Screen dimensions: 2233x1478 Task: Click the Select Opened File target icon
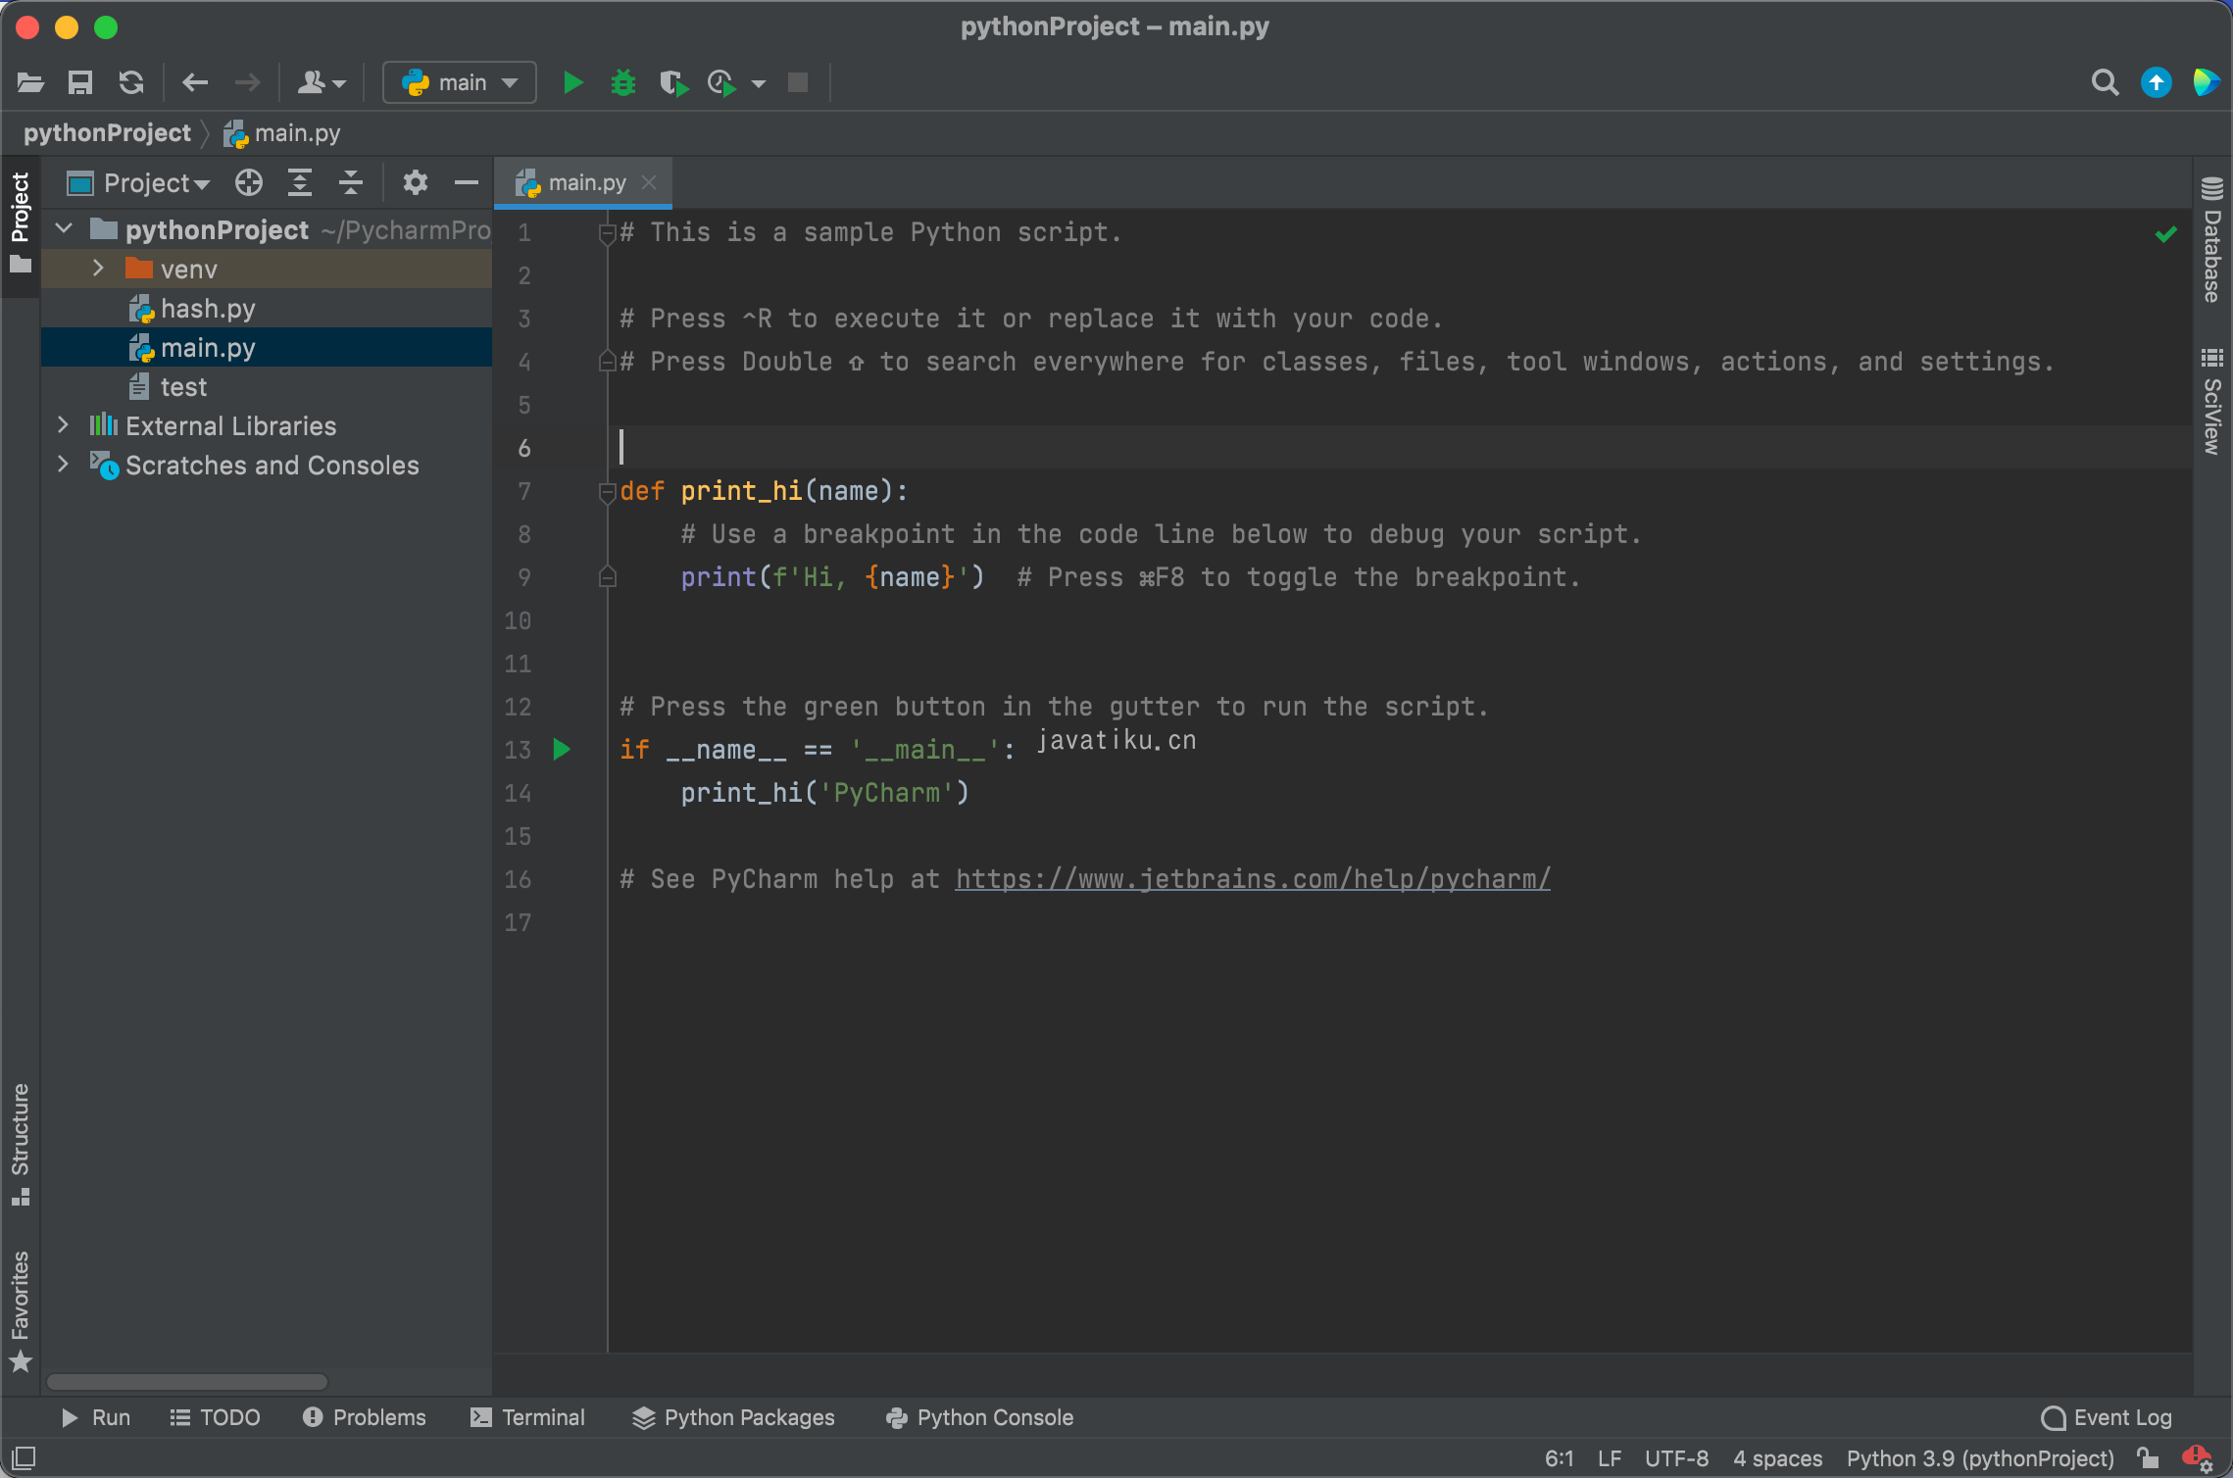[249, 183]
